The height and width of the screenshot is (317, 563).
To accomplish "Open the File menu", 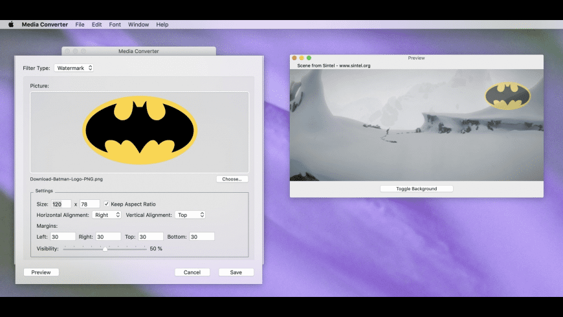I will 80,25.
